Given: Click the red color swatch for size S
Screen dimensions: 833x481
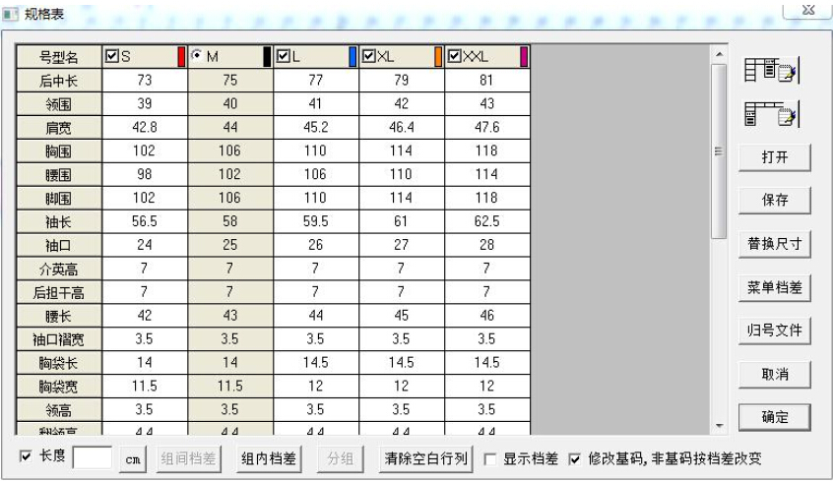Looking at the screenshot, I should pyautogui.click(x=181, y=57).
